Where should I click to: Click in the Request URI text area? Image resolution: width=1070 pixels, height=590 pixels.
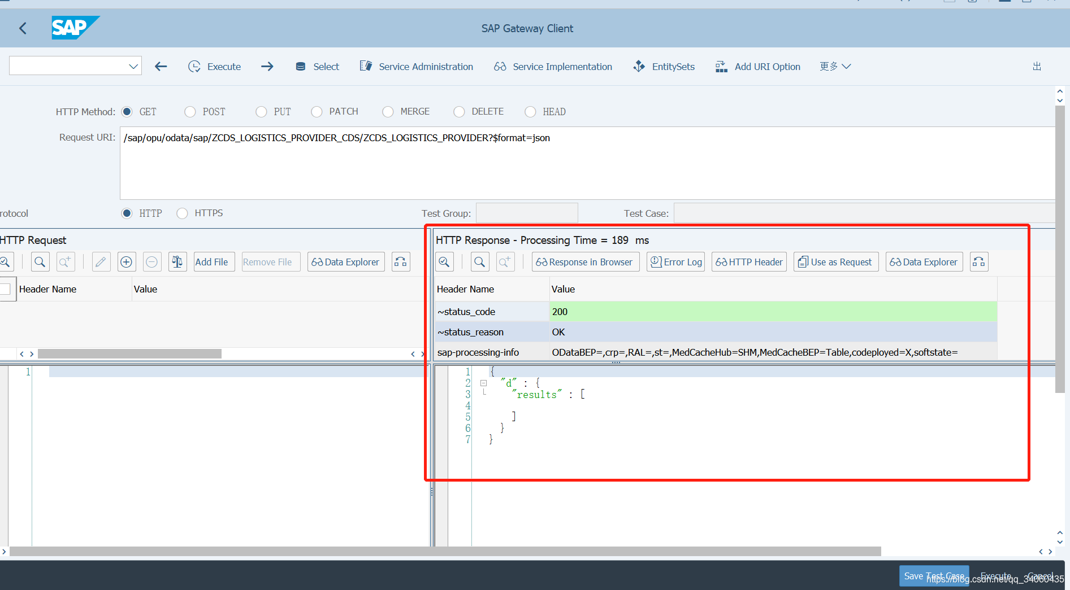pyautogui.click(x=587, y=163)
